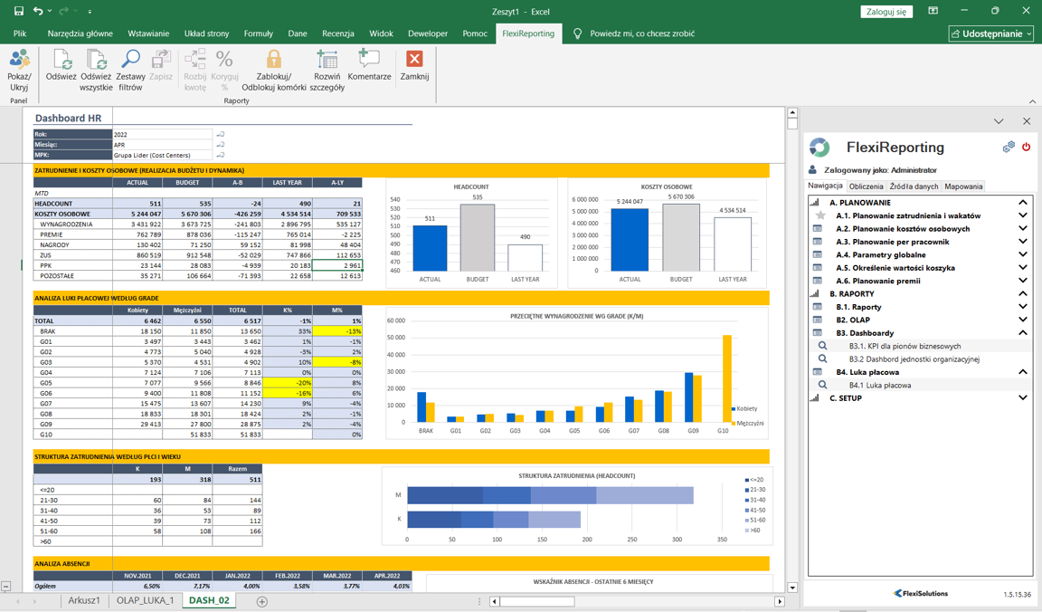Click the Pokaz/Ukryj panel icon

(x=19, y=62)
